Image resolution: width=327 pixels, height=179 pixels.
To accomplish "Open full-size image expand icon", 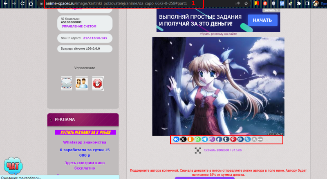I will (x=198, y=150).
